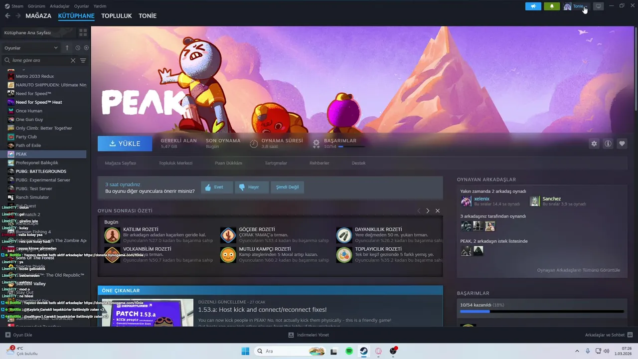Open the TONİE profile tab
Image resolution: width=638 pixels, height=359 pixels.
click(x=148, y=15)
